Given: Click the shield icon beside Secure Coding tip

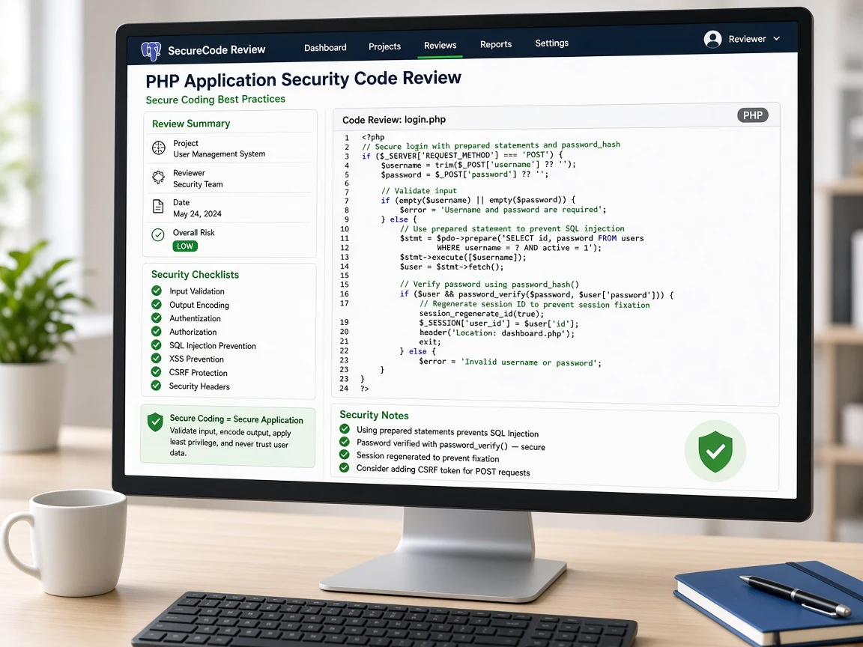Looking at the screenshot, I should click(155, 422).
